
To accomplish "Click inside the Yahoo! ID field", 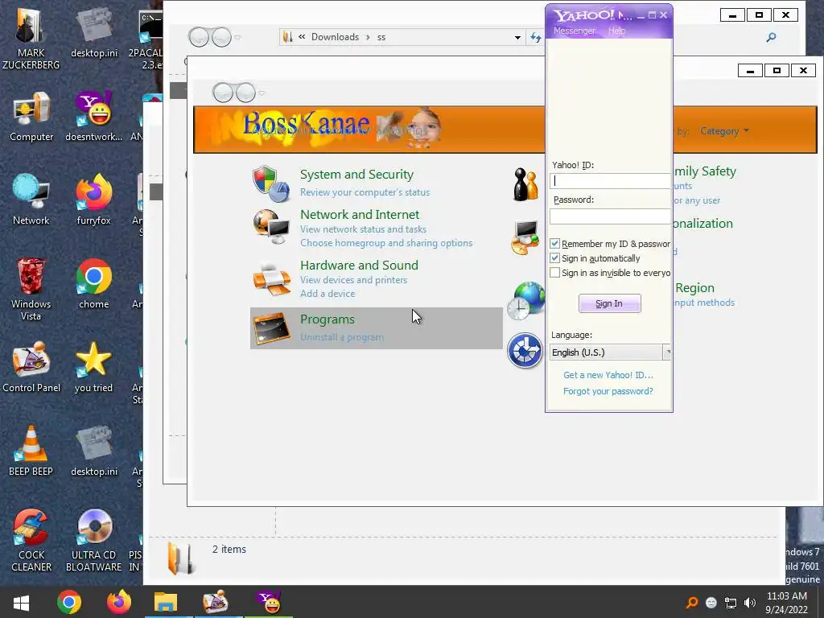I will (610, 181).
